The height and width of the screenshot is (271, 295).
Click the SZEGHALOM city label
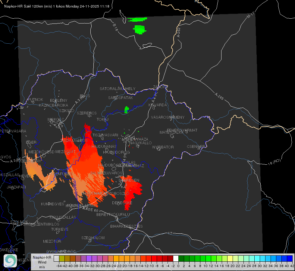[93, 238]
